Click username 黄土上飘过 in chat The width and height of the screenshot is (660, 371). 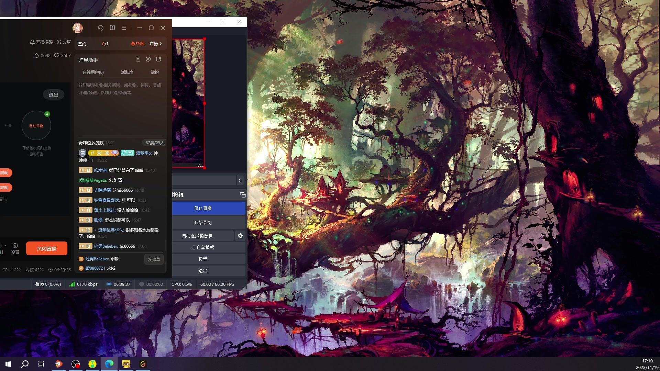(x=105, y=210)
